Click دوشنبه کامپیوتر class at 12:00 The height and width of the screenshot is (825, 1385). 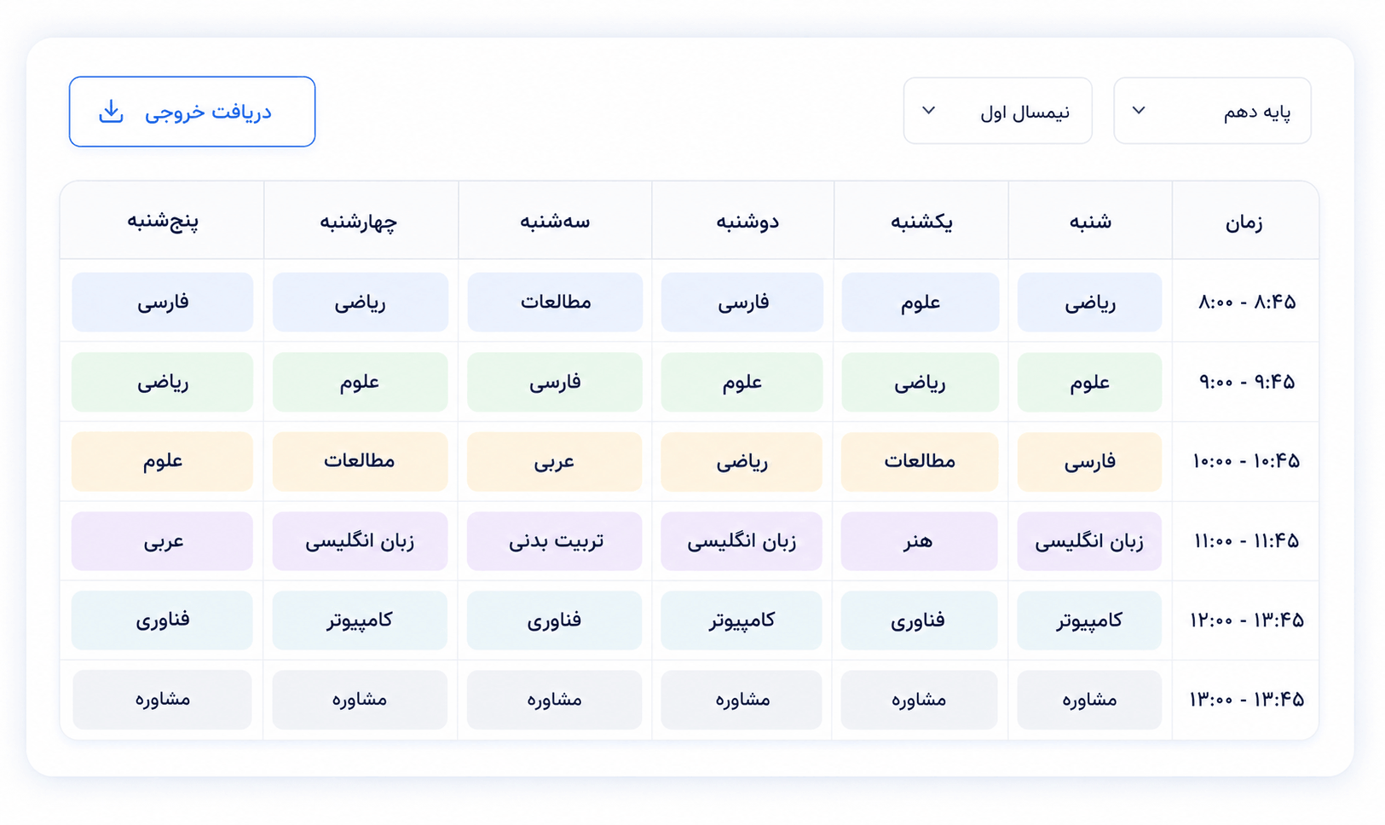click(742, 620)
